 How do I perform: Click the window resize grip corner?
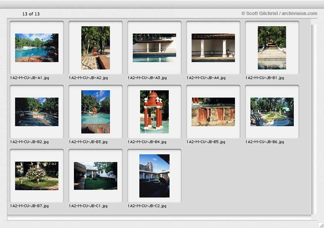click(321, 225)
